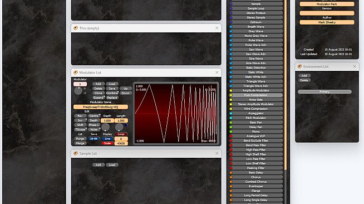Click the Thru (empty) window icon
Viewport: 364px width, 204px height.
click(76, 28)
